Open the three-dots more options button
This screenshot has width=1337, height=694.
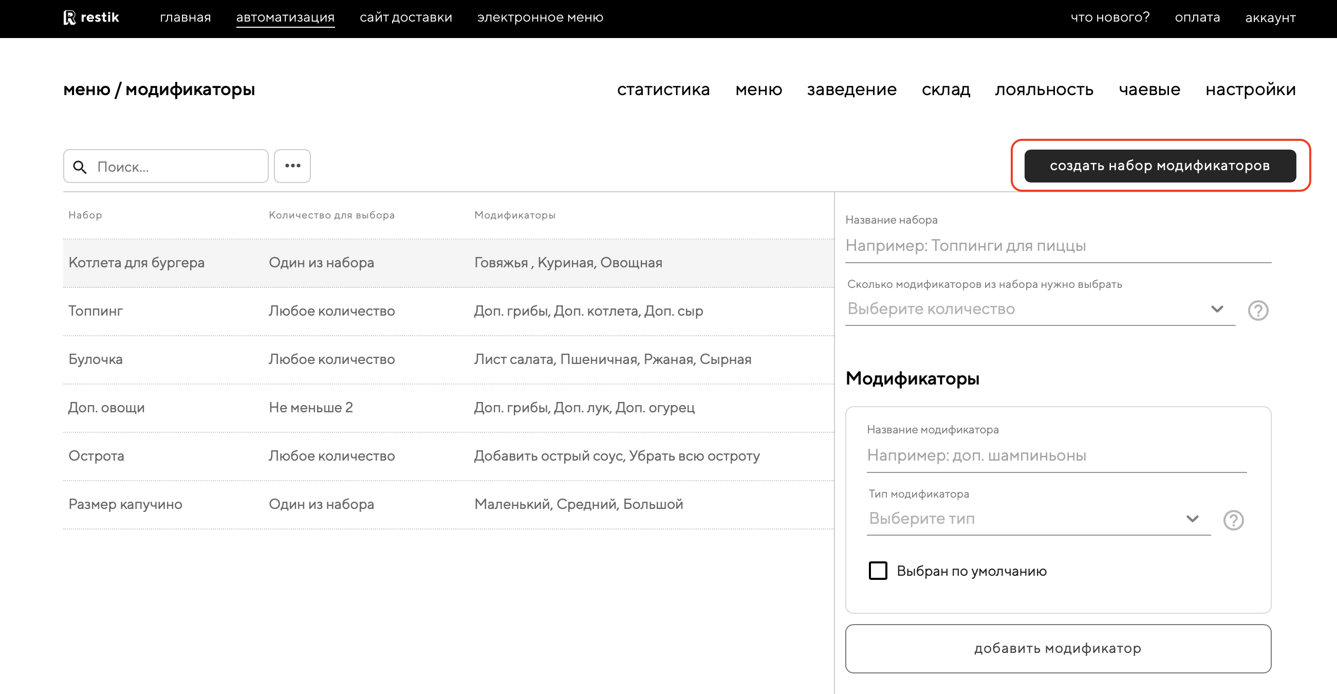[292, 166]
